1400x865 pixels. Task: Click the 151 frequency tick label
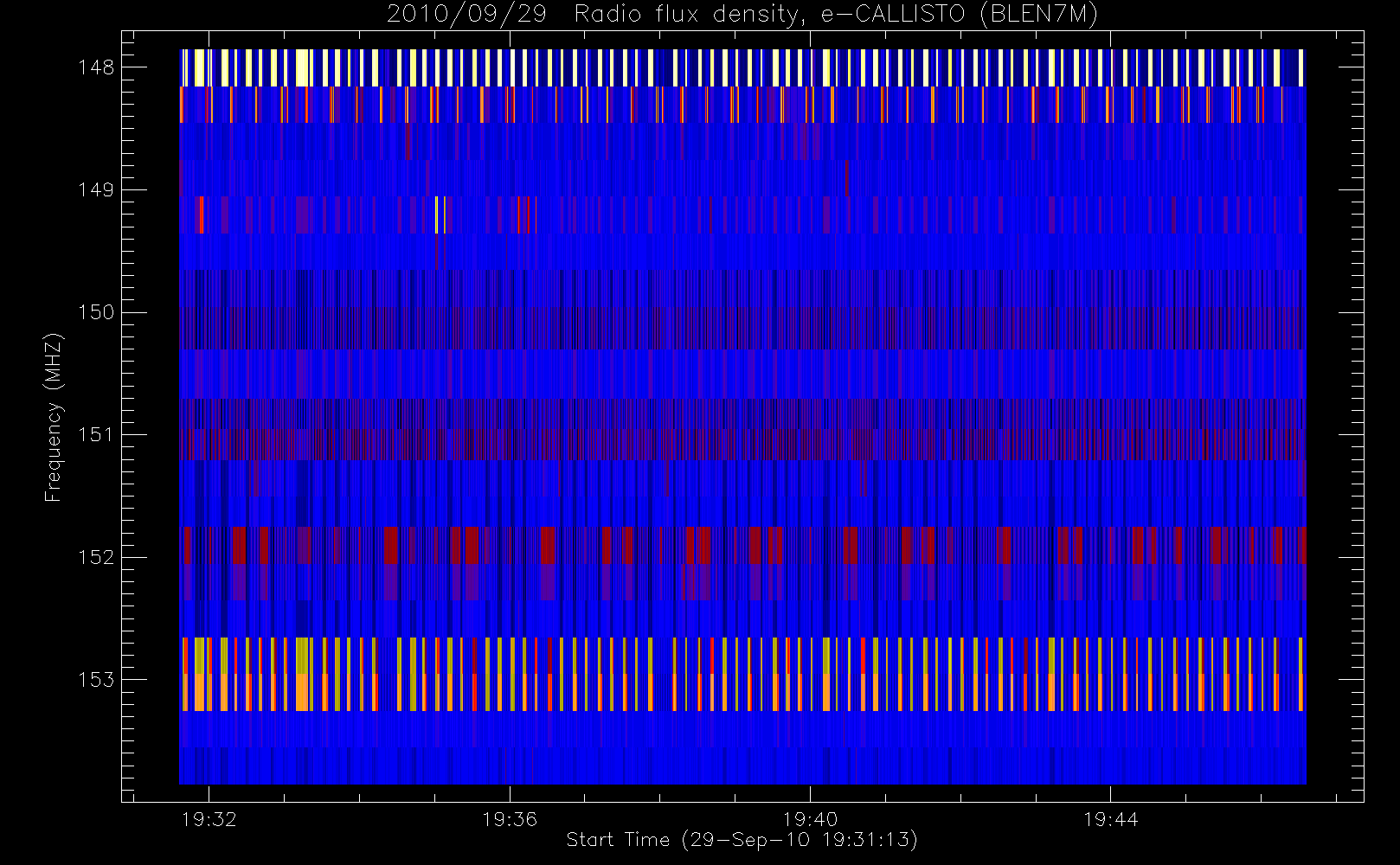[x=96, y=435]
